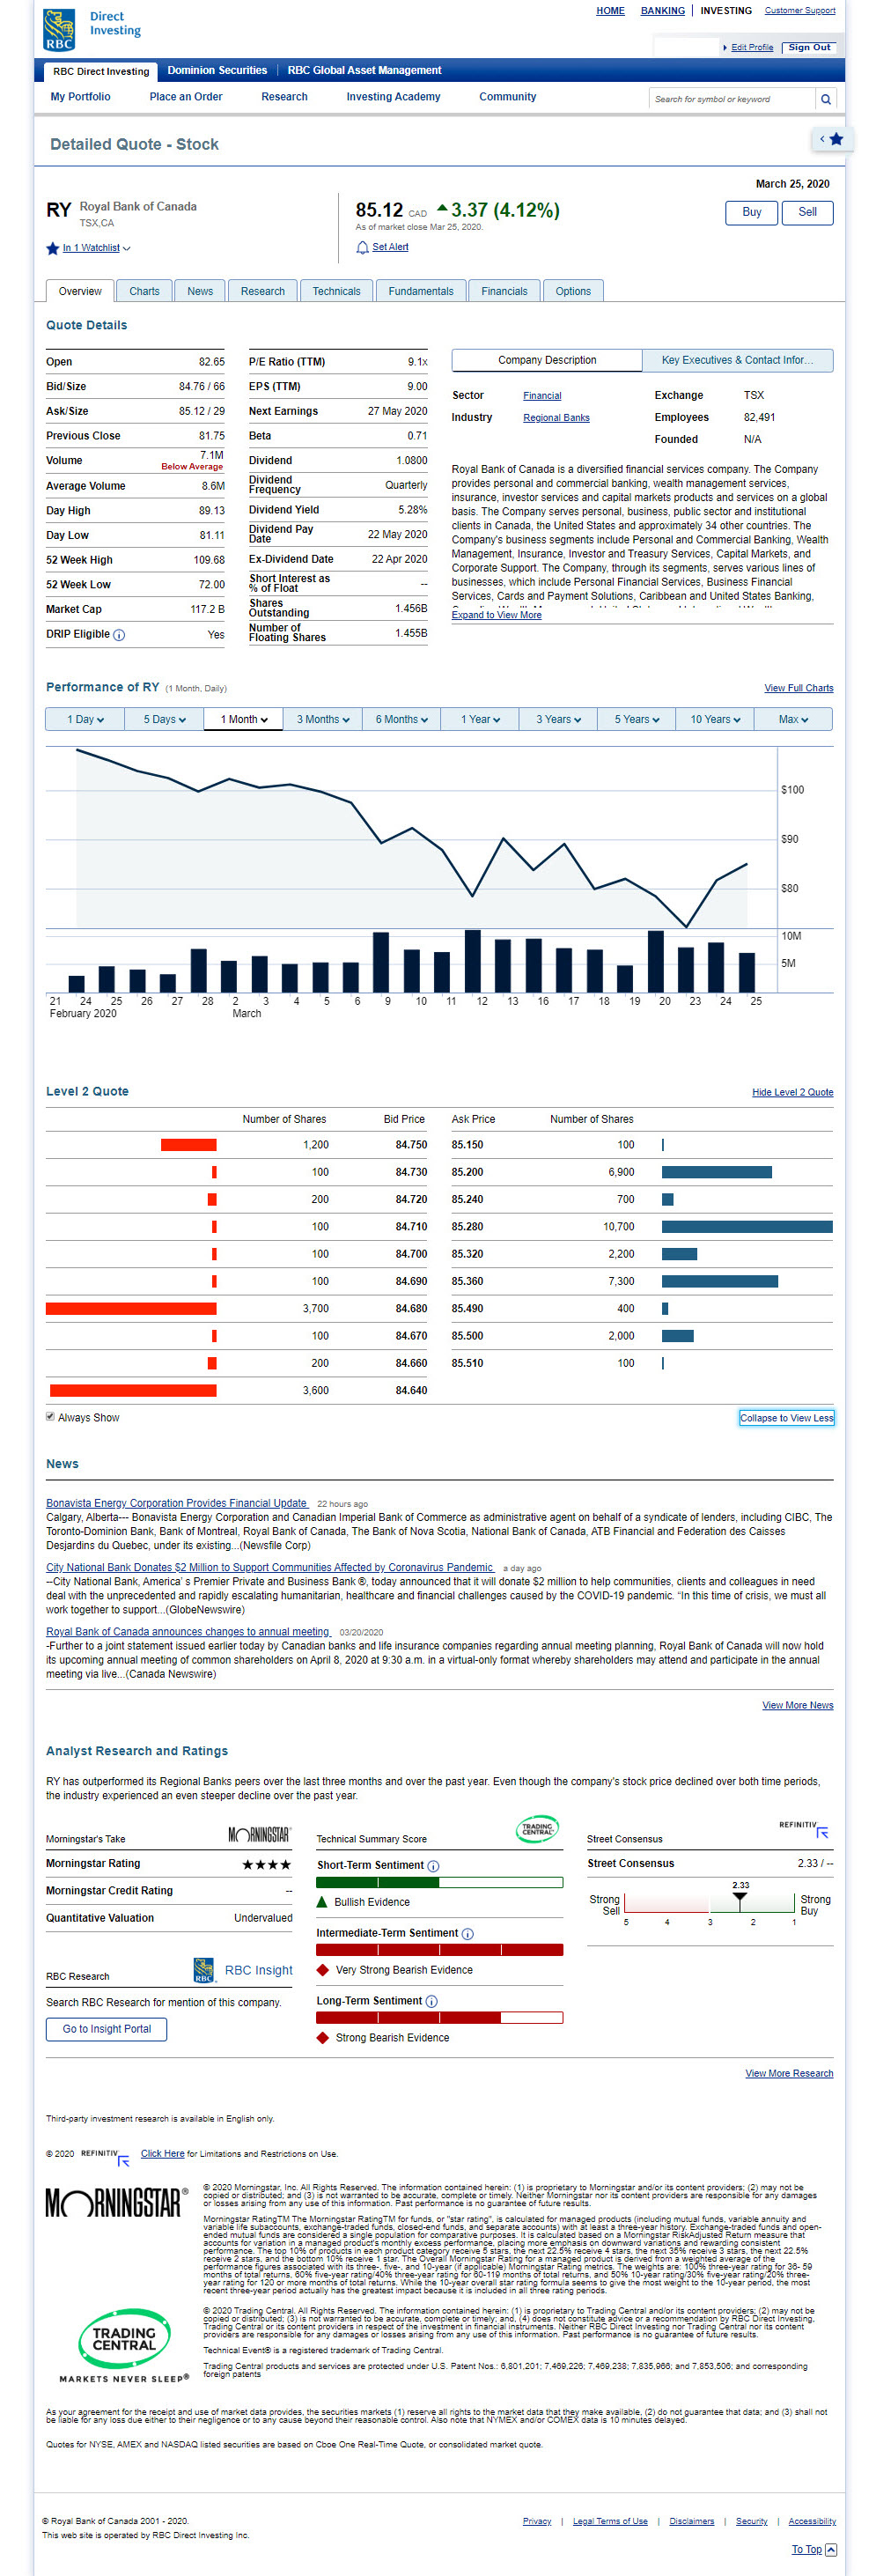The width and height of the screenshot is (876, 2576).
Task: Expand the In 1 Watchlist dropdown
Action: pyautogui.click(x=96, y=248)
